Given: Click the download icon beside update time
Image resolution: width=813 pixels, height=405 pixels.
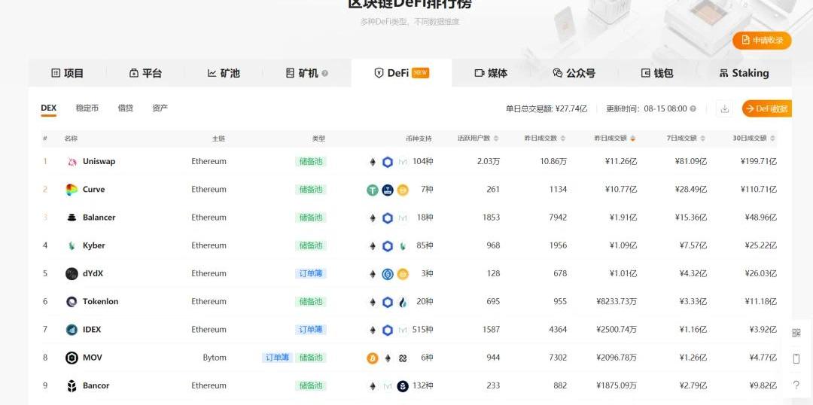Looking at the screenshot, I should pyautogui.click(x=725, y=108).
